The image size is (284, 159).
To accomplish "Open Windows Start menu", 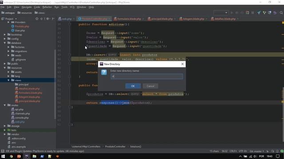I will pos(3,156).
